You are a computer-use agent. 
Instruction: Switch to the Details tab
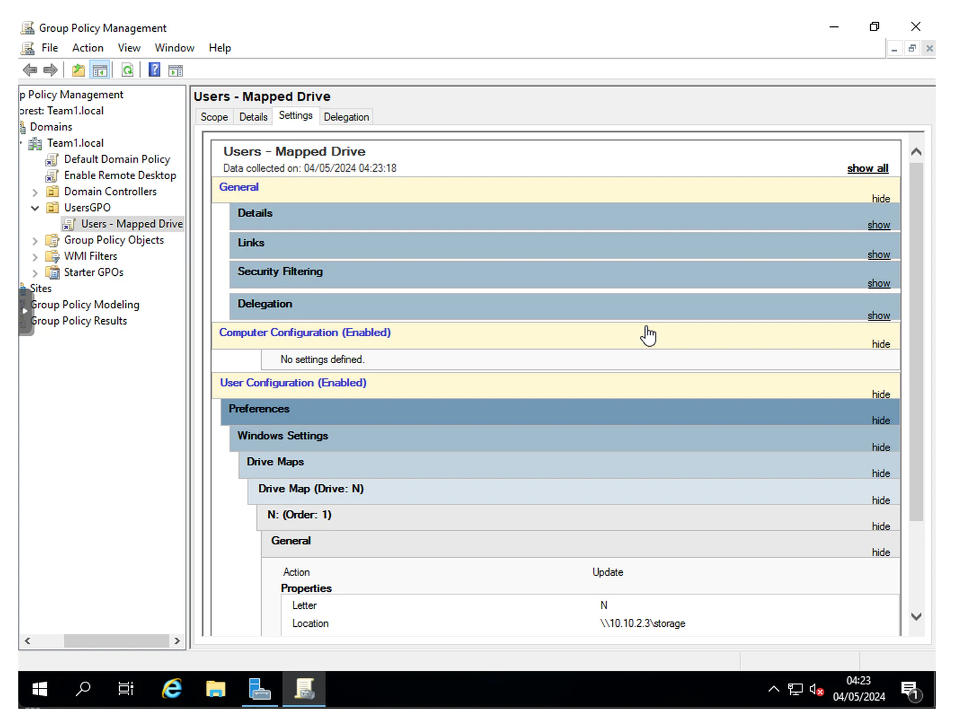tap(253, 117)
